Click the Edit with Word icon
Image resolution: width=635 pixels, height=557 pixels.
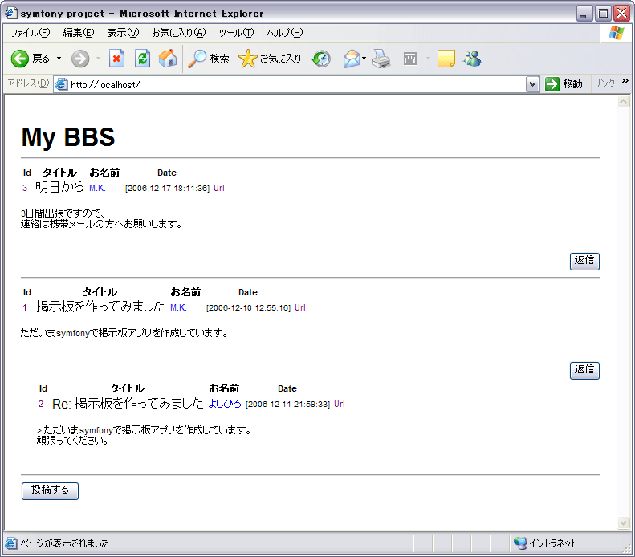click(410, 59)
